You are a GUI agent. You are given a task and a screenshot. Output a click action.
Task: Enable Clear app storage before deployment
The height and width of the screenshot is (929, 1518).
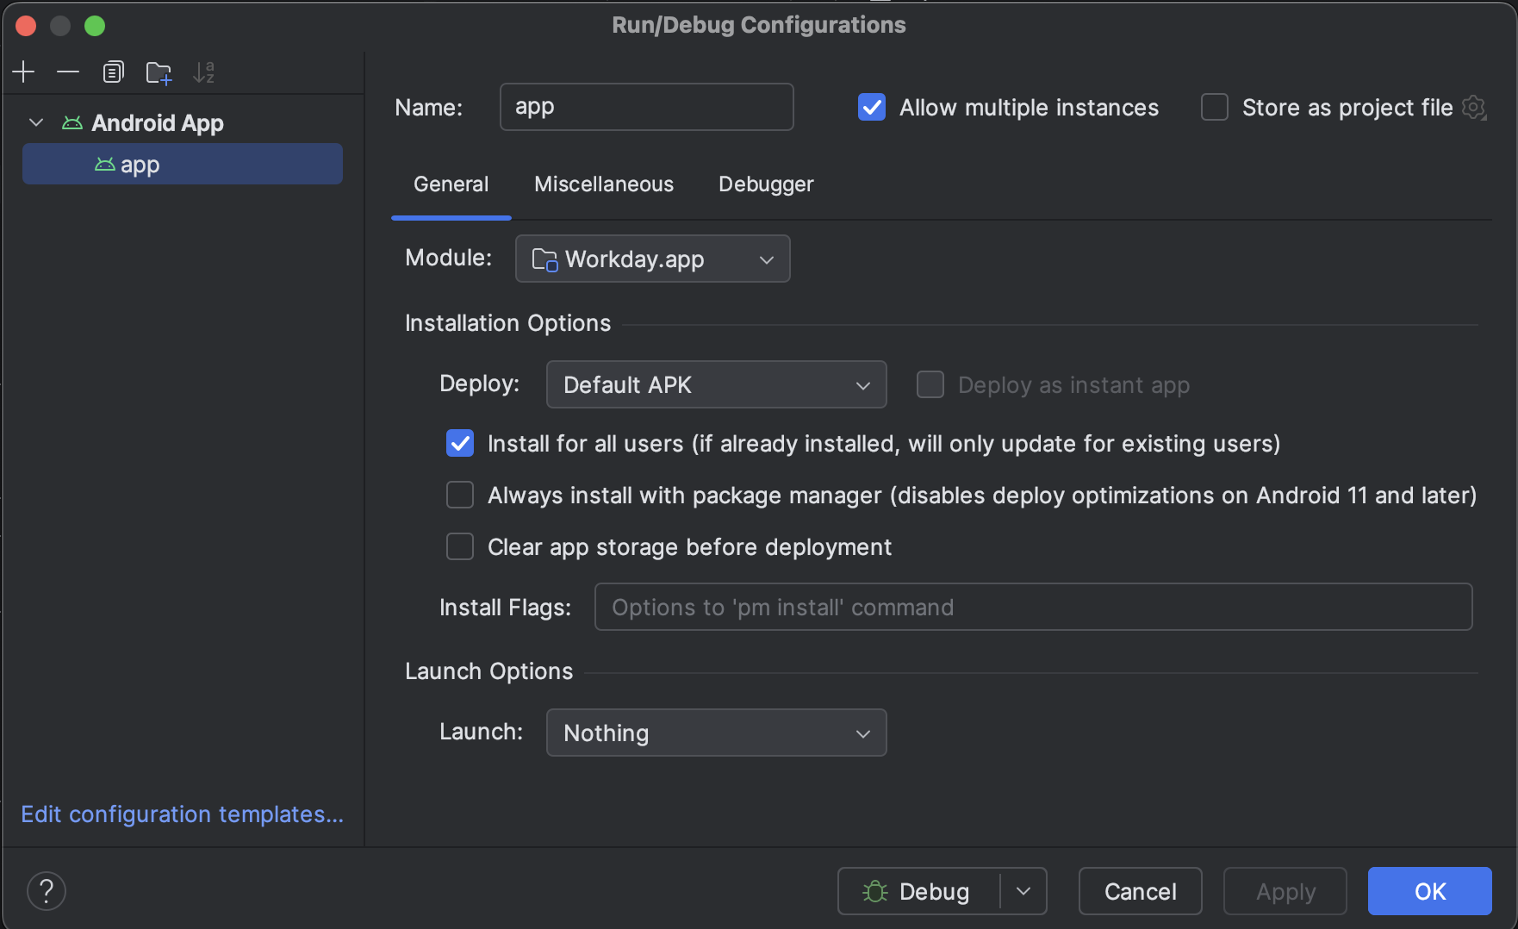point(460,546)
